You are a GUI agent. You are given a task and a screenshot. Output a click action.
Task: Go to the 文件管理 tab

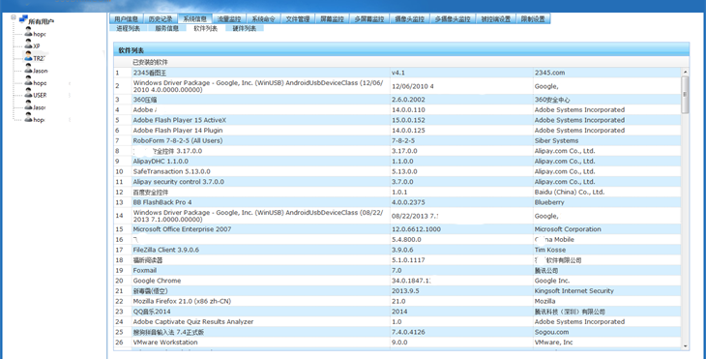(298, 19)
